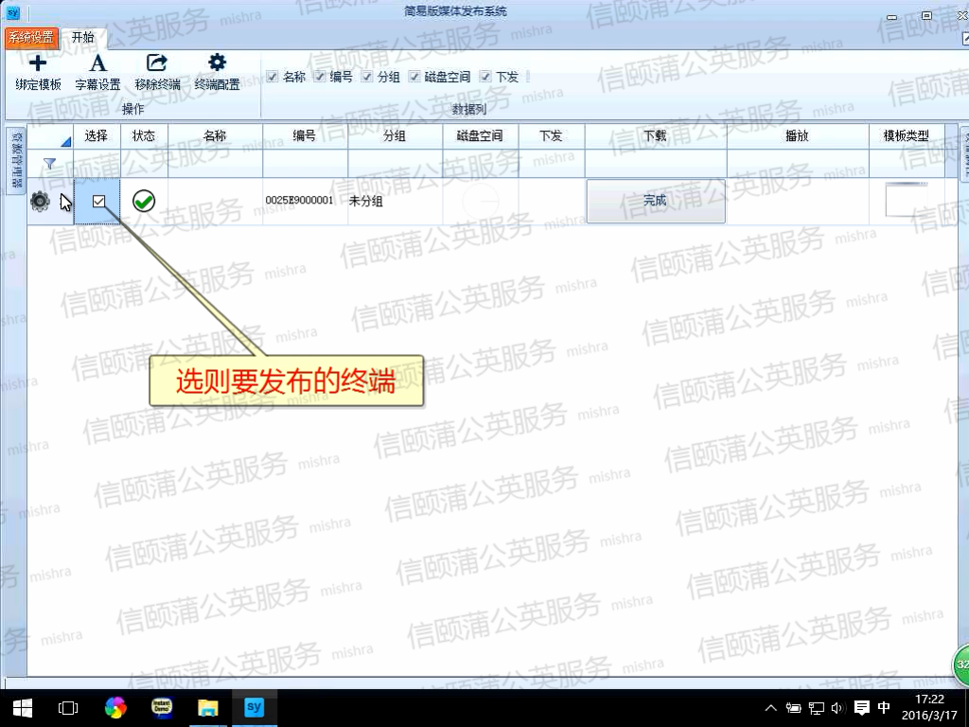The height and width of the screenshot is (727, 969).
Task: Click the disk space gauge in the row
Action: click(x=481, y=200)
